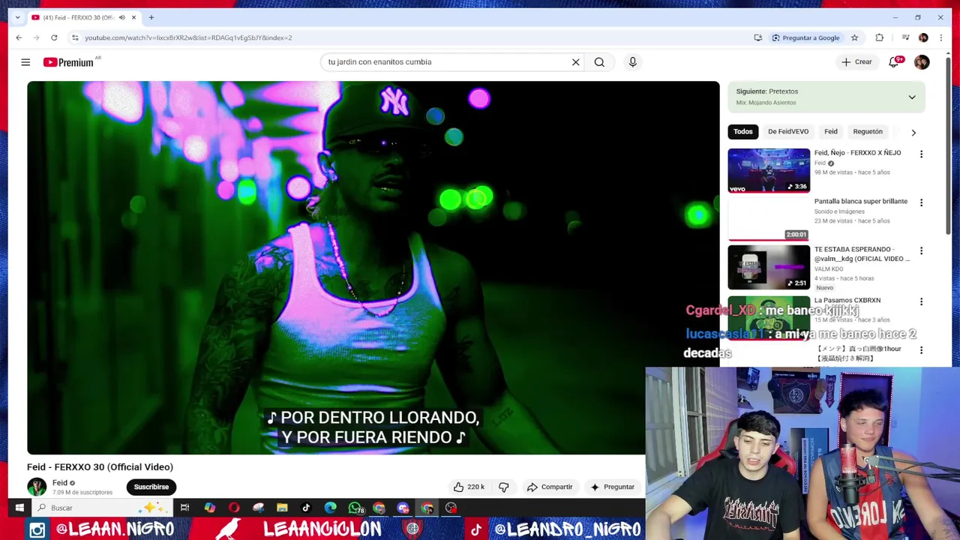Open Feid channel name link
This screenshot has width=960, height=540.
click(x=60, y=483)
